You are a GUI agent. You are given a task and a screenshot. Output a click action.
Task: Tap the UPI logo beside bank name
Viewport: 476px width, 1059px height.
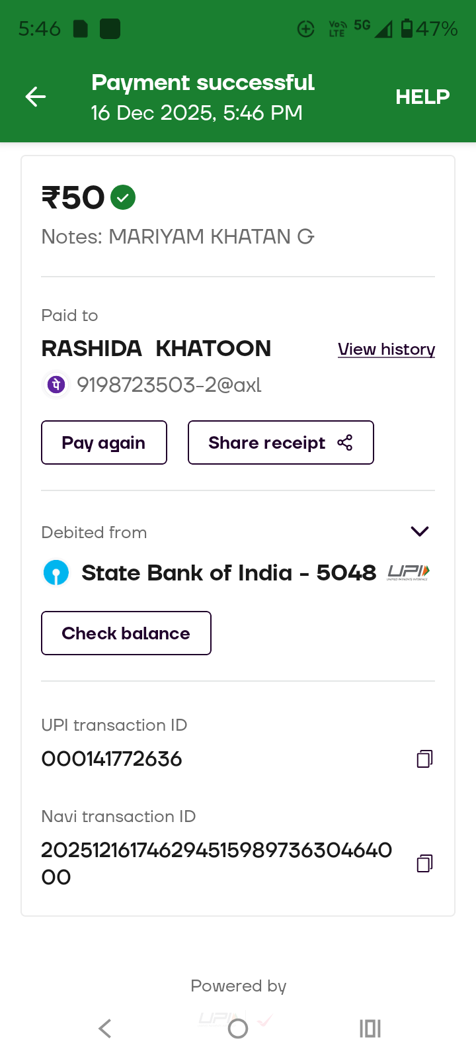click(x=408, y=573)
